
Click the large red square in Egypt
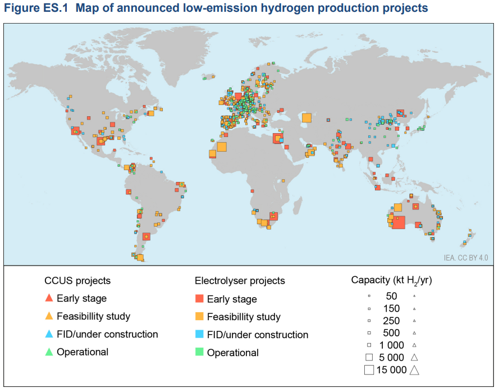[x=278, y=139]
